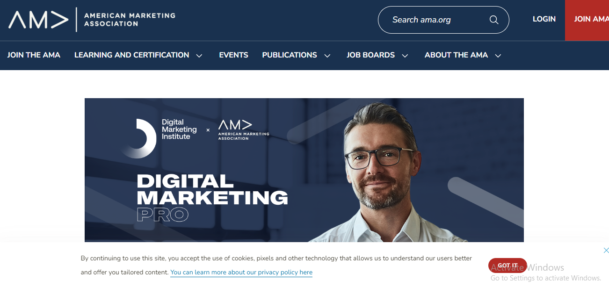The image size is (609, 287).
Task: Expand the Publications dropdown arrow
Action: (327, 56)
